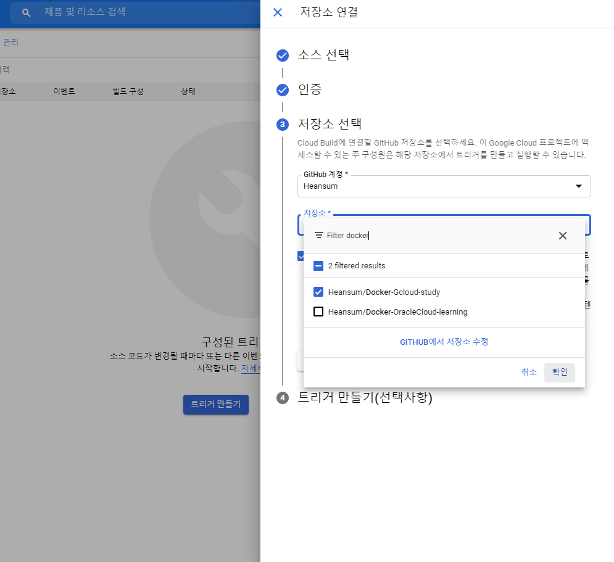Image resolution: width=614 pixels, height=562 pixels.
Task: Click the filter list icon beside Filter
Action: [319, 235]
